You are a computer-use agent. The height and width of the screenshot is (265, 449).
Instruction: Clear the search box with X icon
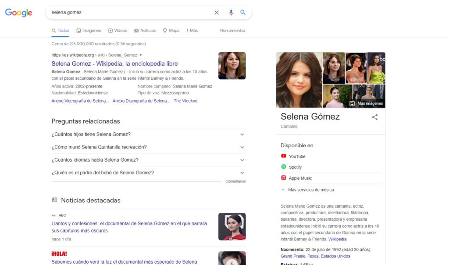217,12
